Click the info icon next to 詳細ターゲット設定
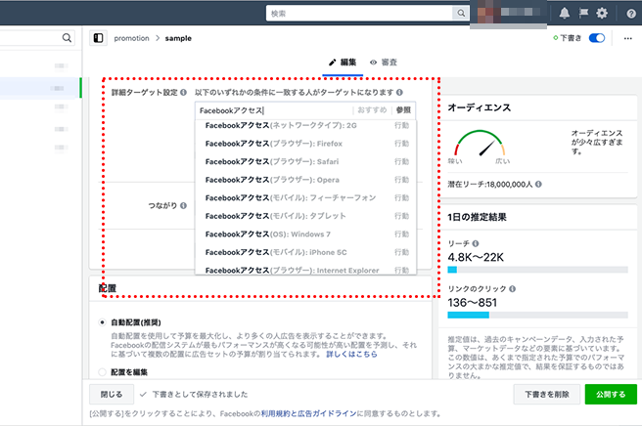Screen dimensions: 642x426 pyautogui.click(x=183, y=93)
